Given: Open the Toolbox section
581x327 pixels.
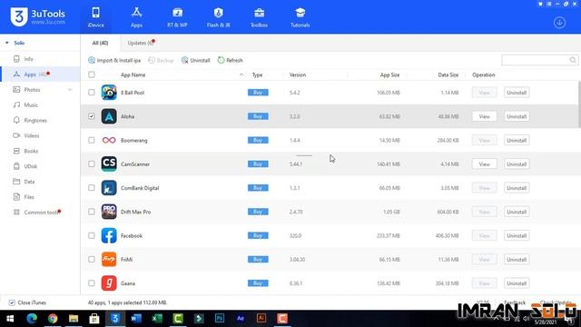Looking at the screenshot, I should [x=259, y=17].
